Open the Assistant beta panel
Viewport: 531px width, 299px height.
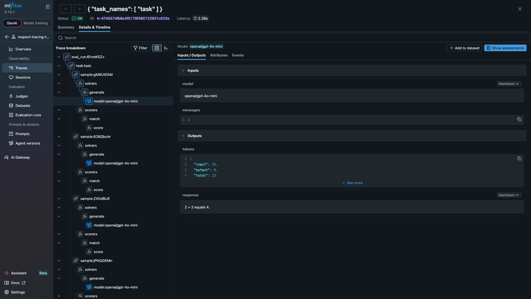19,273
